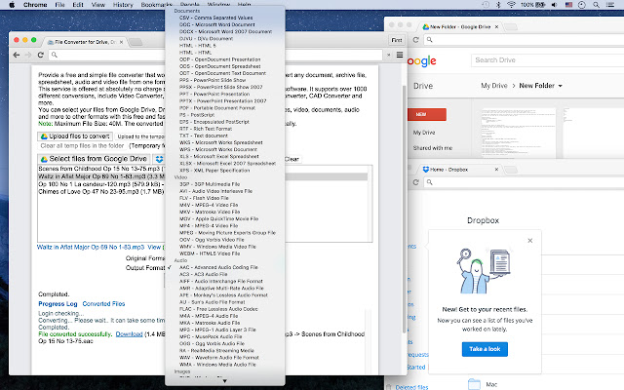624x390 pixels.
Task: Open Notification Center list icon
Action: click(610, 5)
